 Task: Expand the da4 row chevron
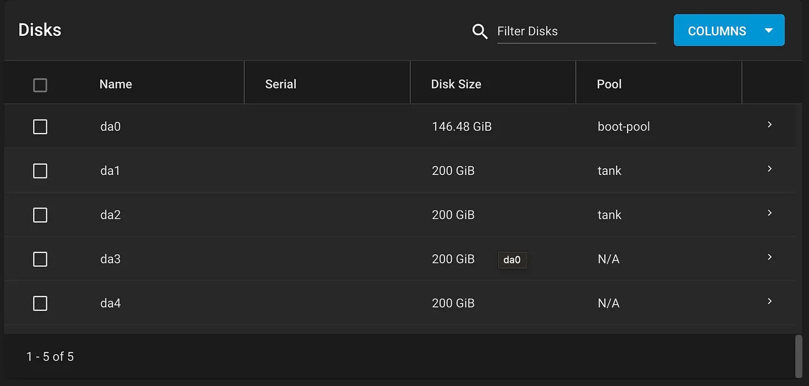770,301
